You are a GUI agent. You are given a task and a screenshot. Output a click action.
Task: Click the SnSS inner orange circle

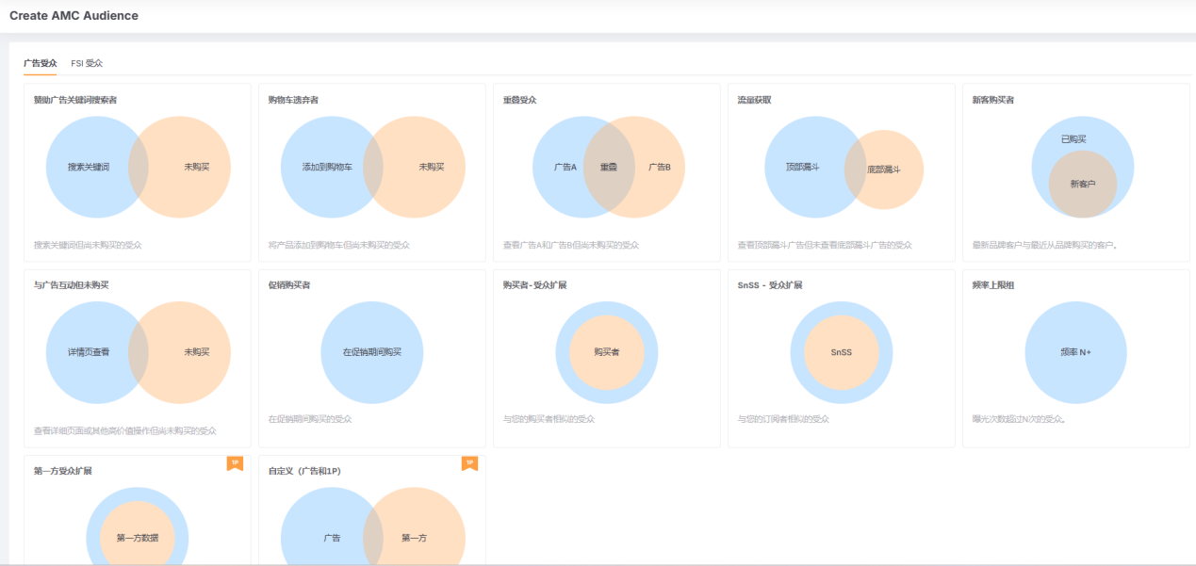pos(842,352)
